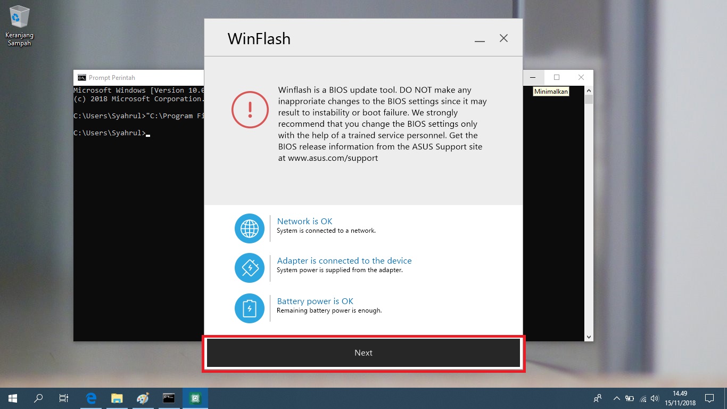This screenshot has height=409, width=727.
Task: Click the Next button in WinFlash
Action: (x=363, y=353)
